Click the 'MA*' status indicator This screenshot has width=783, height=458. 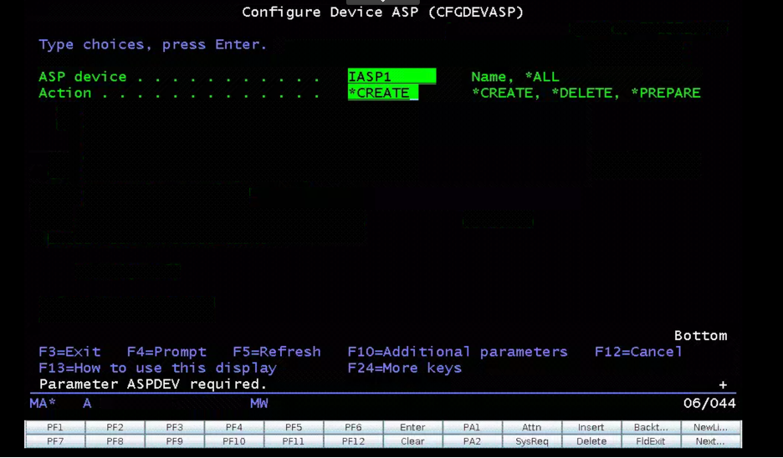tap(43, 403)
